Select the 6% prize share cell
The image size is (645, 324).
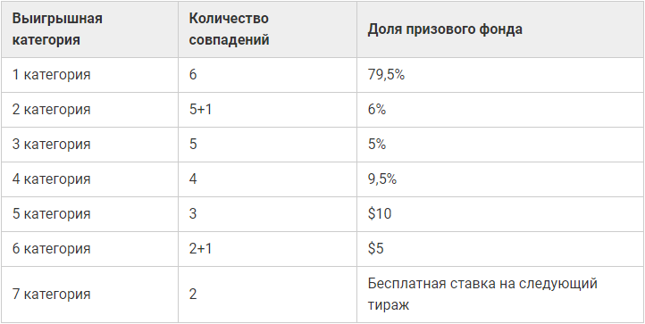500,110
